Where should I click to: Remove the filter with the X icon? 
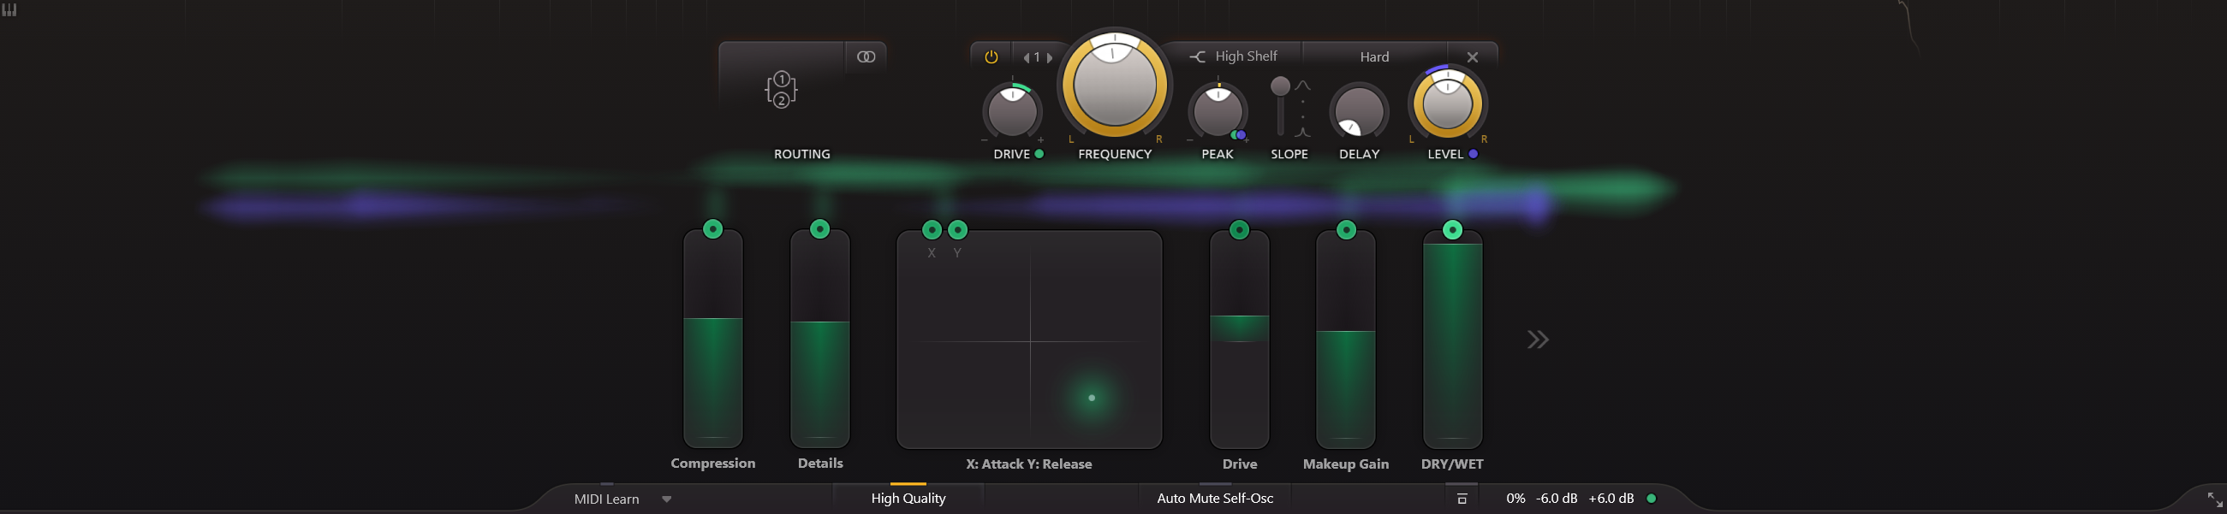coord(1473,57)
